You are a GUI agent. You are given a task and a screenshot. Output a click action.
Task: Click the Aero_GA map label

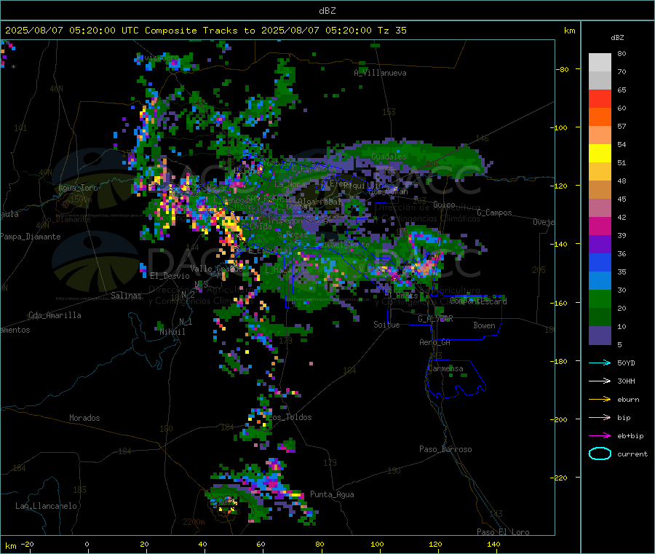click(x=434, y=342)
